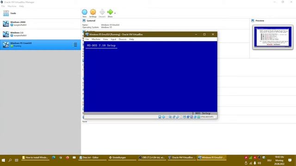Select Tools in the Manager sidebar
The image size is (296, 166).
click(x=40, y=13)
